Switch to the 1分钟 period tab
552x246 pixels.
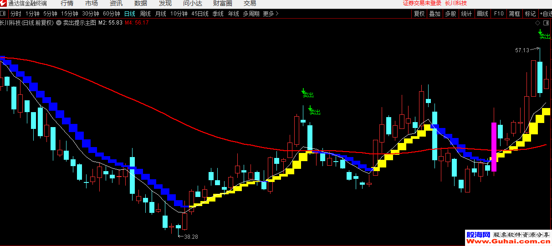[x=32, y=14]
